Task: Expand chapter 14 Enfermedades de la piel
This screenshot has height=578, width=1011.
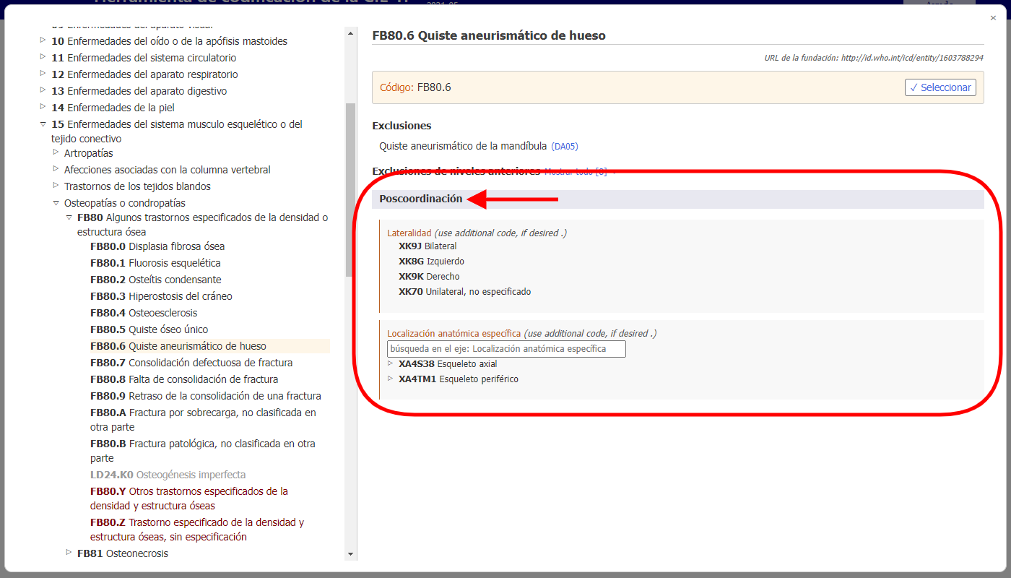Action: 43,107
